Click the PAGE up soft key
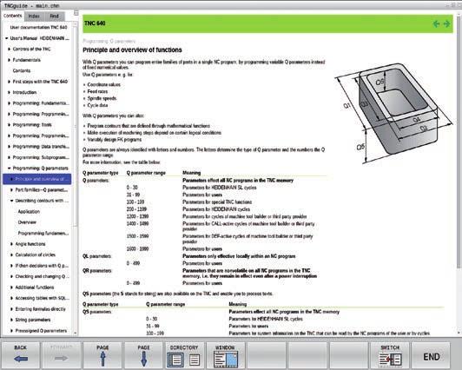This screenshot has width=462, height=370. [102, 354]
